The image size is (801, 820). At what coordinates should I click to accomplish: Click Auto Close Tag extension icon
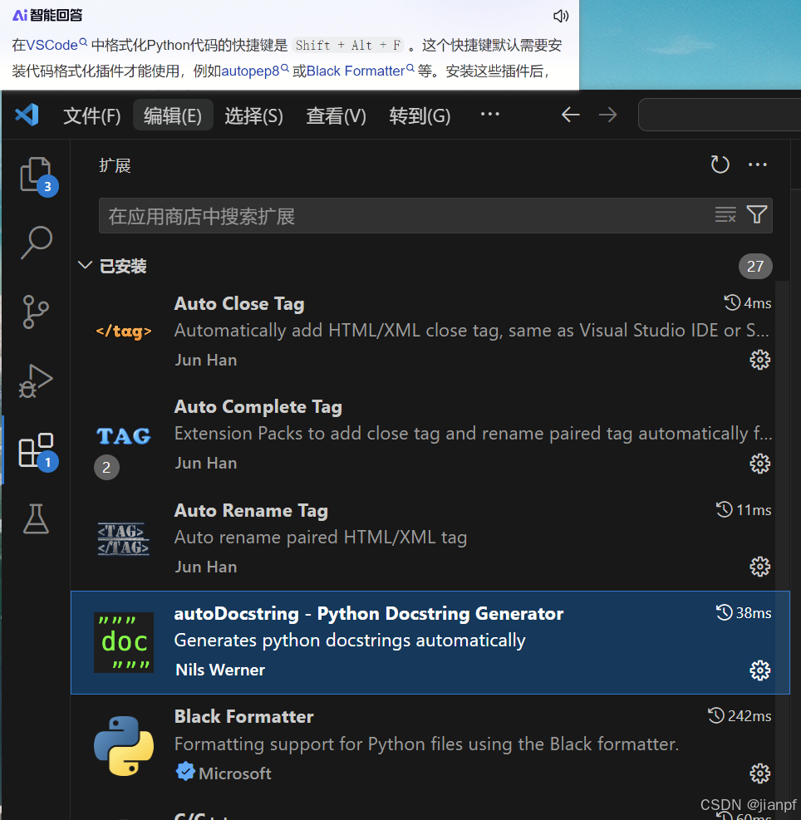[124, 331]
